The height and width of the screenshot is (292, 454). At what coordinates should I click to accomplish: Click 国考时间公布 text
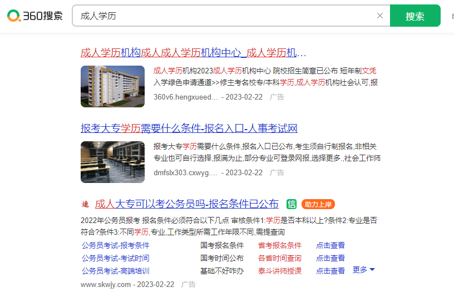pos(222,258)
